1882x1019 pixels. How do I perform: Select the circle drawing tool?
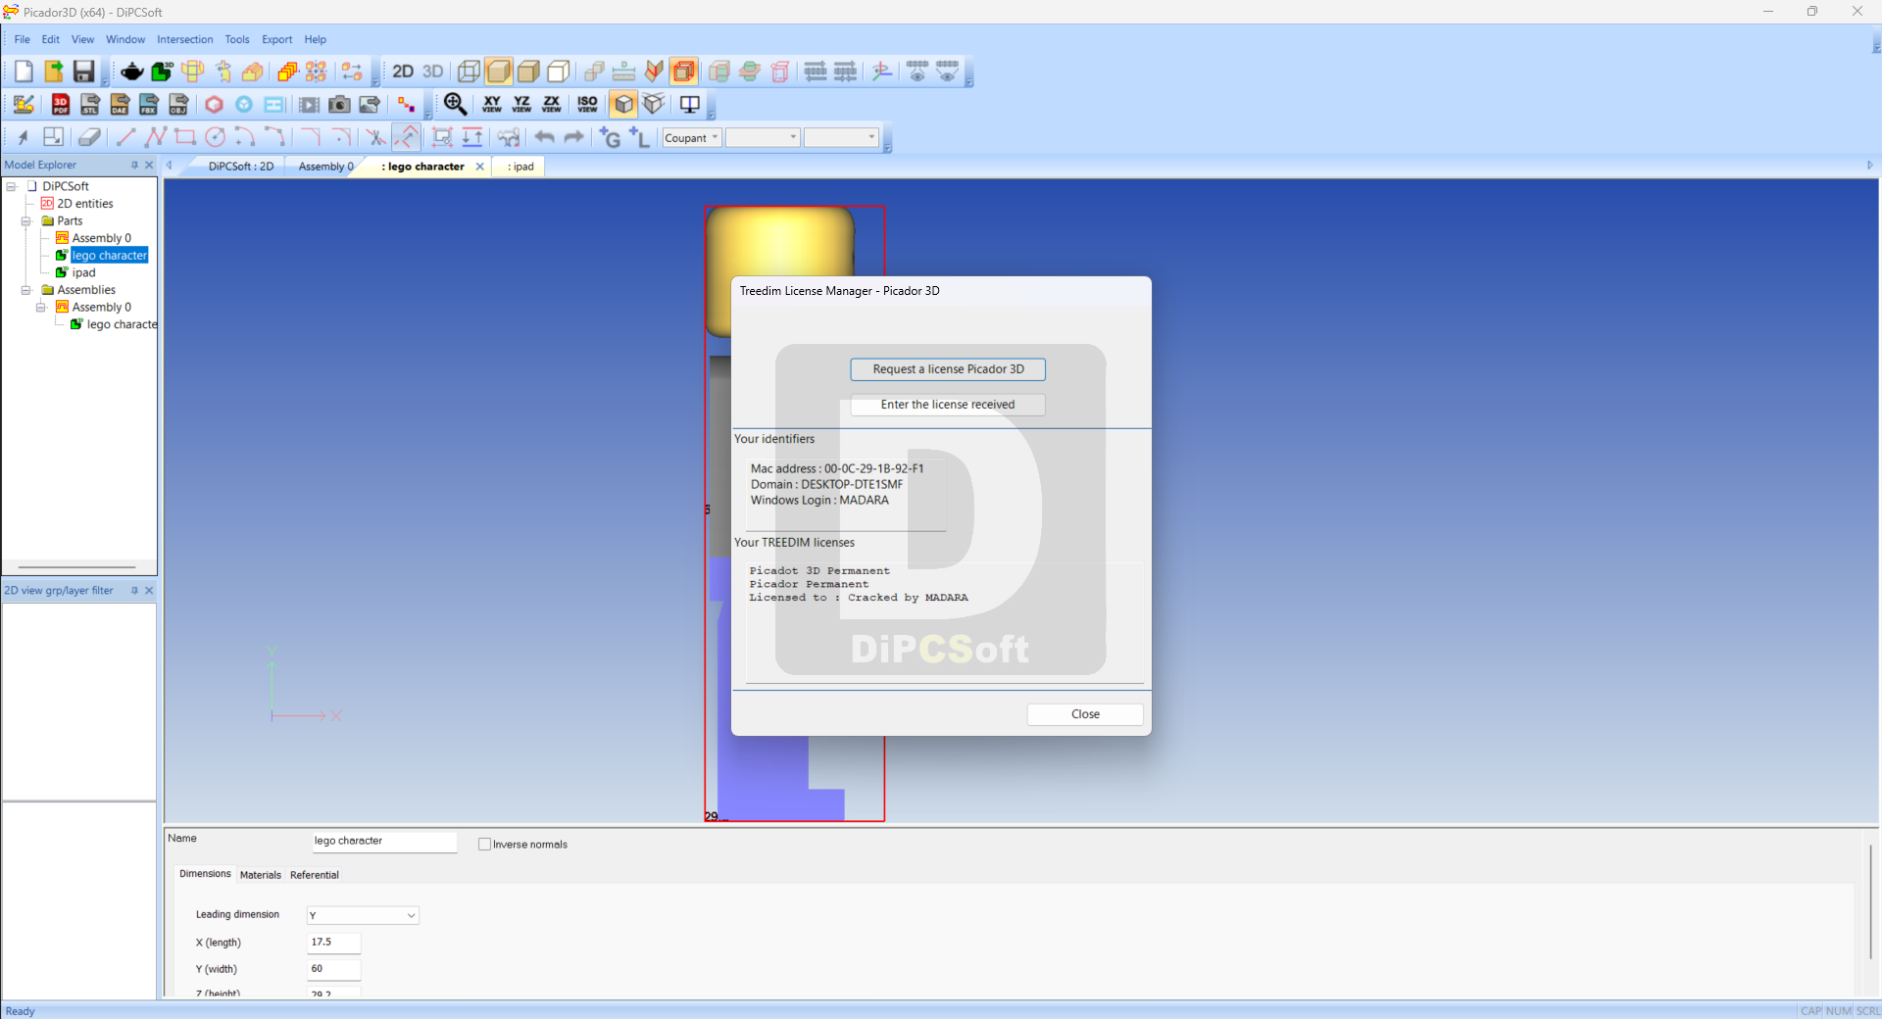tap(215, 137)
